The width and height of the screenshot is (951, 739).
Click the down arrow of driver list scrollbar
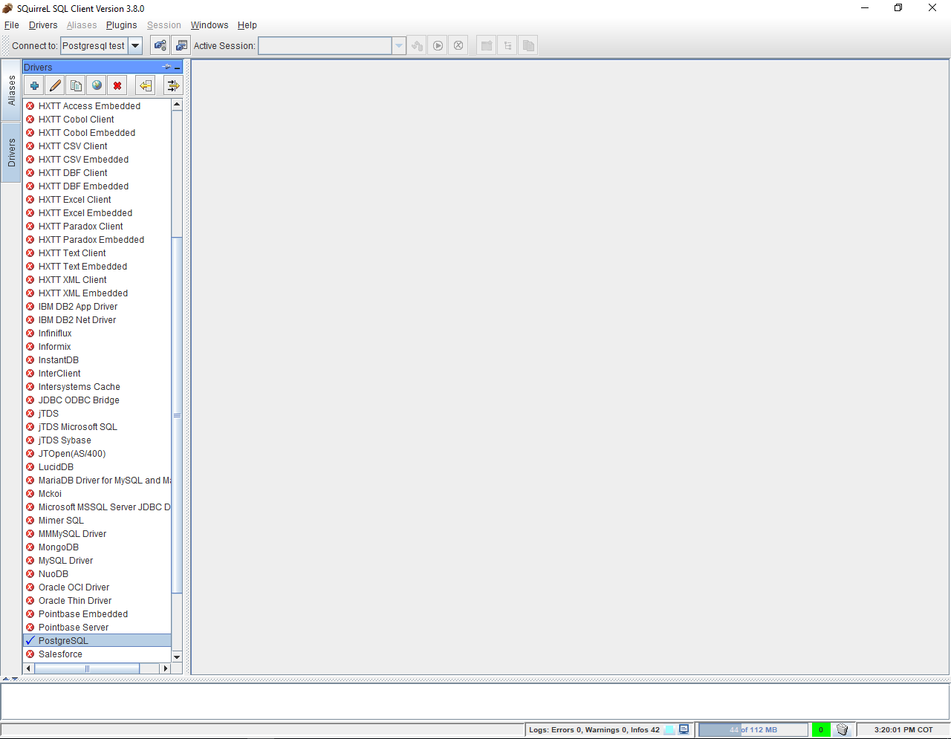[x=177, y=657]
